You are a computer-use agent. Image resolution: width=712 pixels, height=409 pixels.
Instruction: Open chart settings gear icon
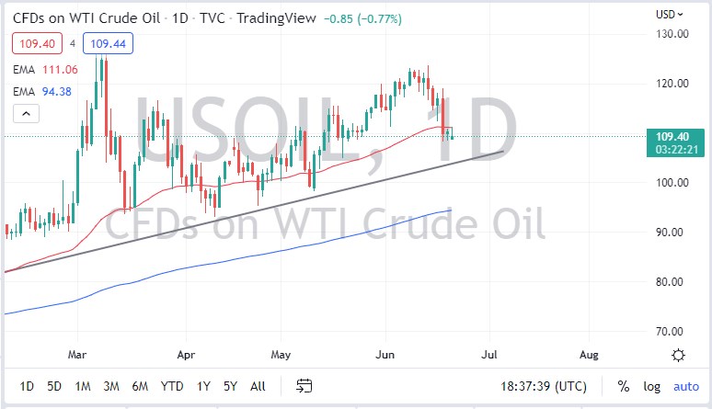(x=679, y=355)
